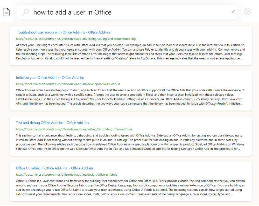
Task: Open 'Initialize your Office Add-in' result
Action: [50, 78]
